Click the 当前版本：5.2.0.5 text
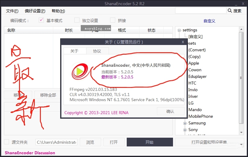The height and width of the screenshot is (157, 248). click(117, 72)
